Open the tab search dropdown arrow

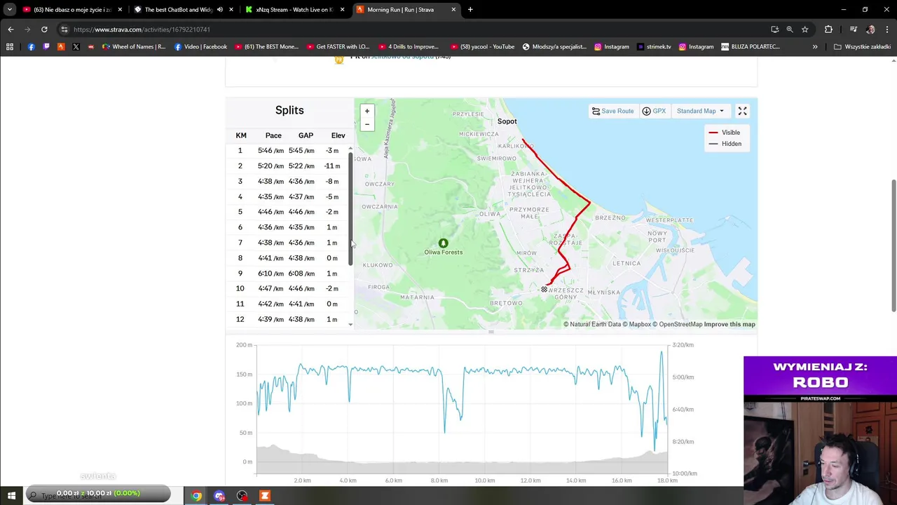click(10, 10)
